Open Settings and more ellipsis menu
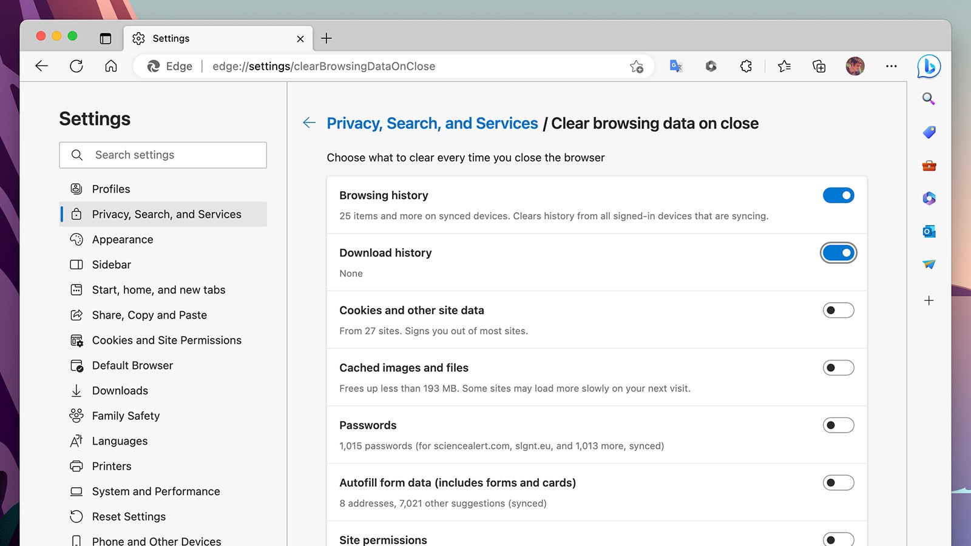 891,66
